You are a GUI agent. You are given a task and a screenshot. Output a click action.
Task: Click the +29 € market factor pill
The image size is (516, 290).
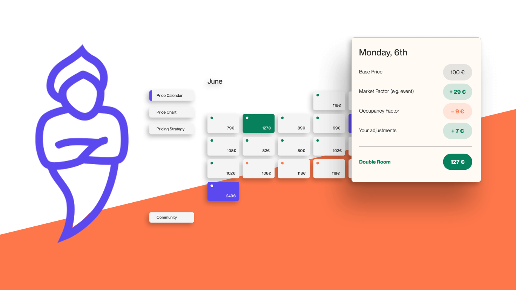tap(458, 92)
